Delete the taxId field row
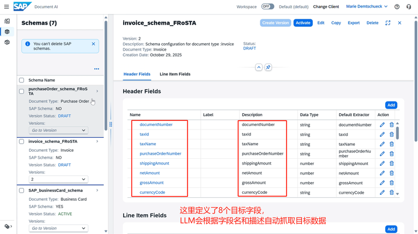The image size is (418, 234). [392, 134]
